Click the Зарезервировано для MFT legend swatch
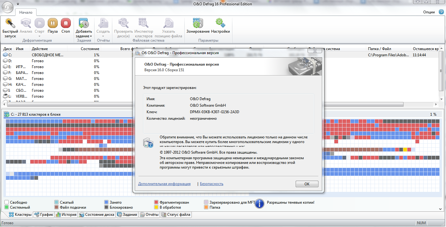This screenshot has width=446, height=227. click(x=206, y=202)
